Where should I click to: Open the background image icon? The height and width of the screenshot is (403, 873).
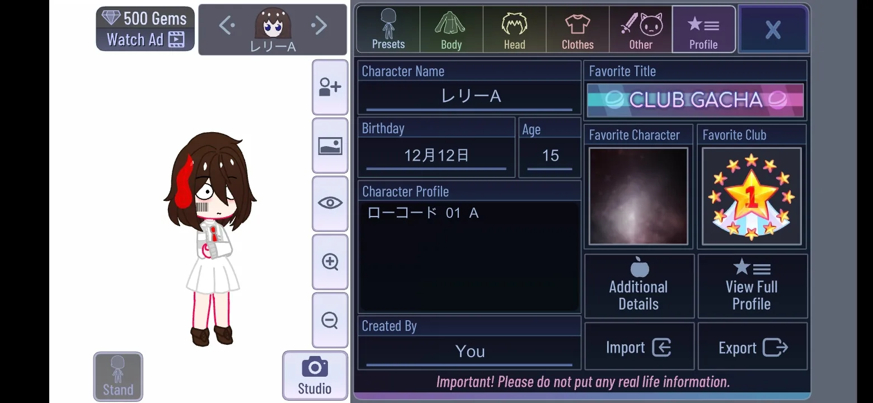pyautogui.click(x=330, y=146)
